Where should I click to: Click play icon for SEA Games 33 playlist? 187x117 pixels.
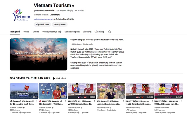point(54,78)
